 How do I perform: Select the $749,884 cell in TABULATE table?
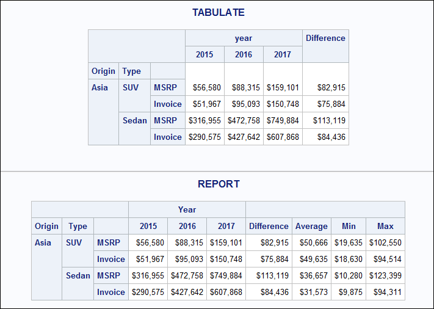283,120
